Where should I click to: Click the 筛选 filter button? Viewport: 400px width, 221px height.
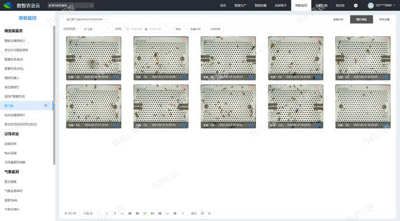click(178, 29)
